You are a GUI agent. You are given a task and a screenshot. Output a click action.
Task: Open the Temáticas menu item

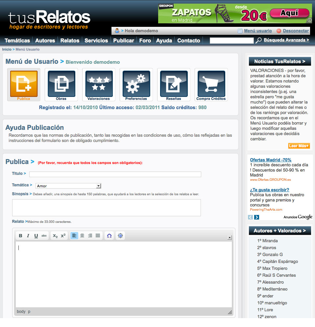coord(17,40)
